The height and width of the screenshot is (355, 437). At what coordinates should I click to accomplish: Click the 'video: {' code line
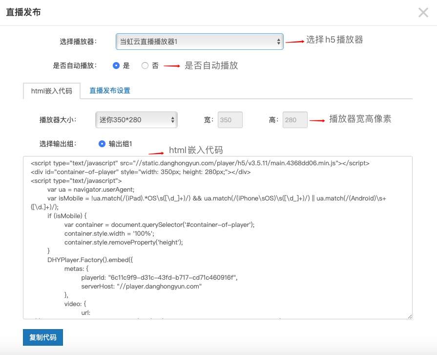(x=75, y=304)
